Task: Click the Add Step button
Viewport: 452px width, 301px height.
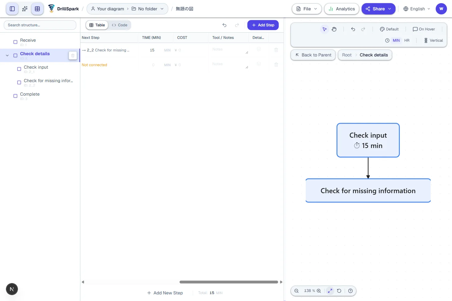Action: point(263,25)
